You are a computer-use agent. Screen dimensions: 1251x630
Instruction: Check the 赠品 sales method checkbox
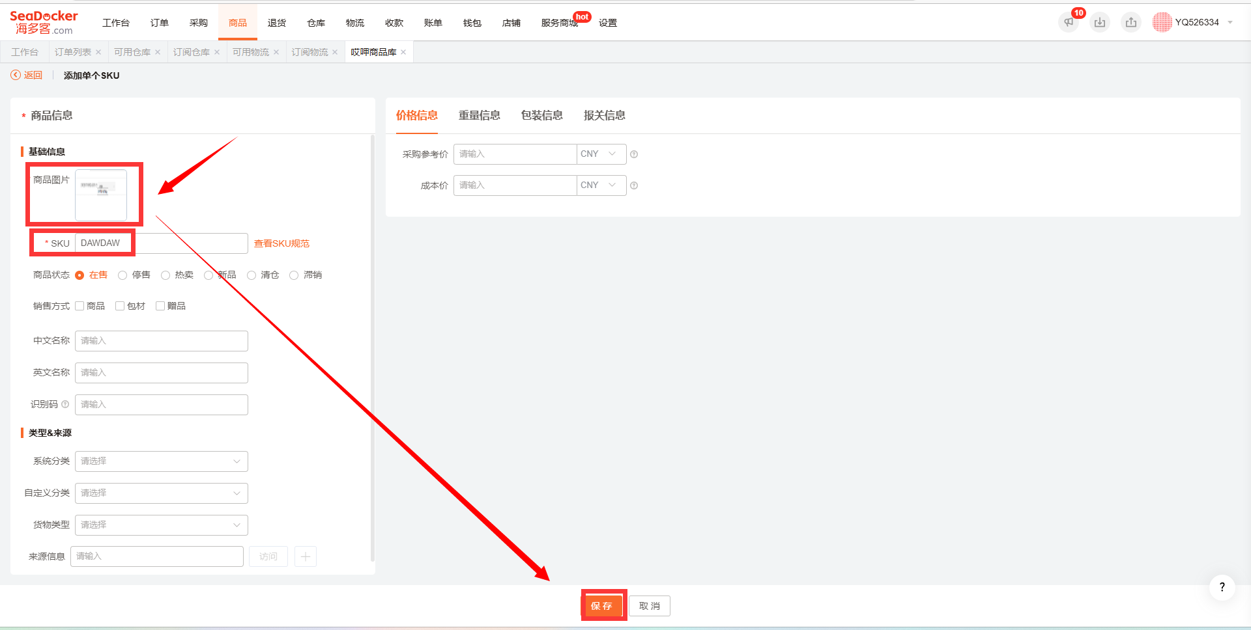[160, 306]
